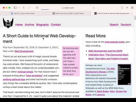Image resolution: width=136 pixels, height=102 pixels.
Task: Switch to Diamonds Suck Hacker News tab
Action: coord(68,13)
